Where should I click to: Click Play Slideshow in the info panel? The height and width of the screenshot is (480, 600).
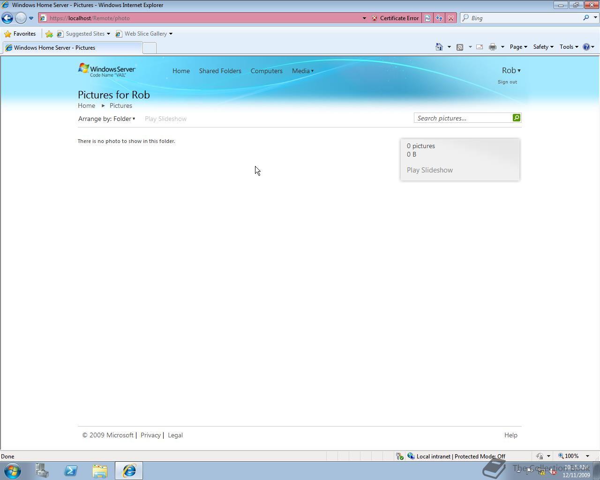pyautogui.click(x=430, y=170)
